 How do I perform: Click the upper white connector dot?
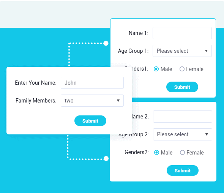[x=106, y=43]
